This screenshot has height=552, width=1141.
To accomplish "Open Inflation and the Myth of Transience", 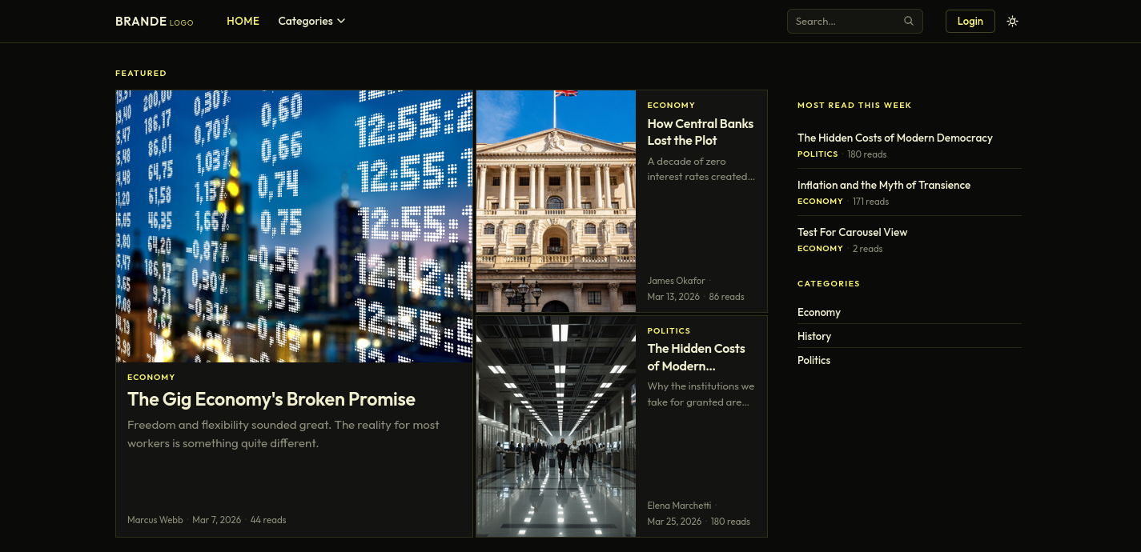I will 883,185.
